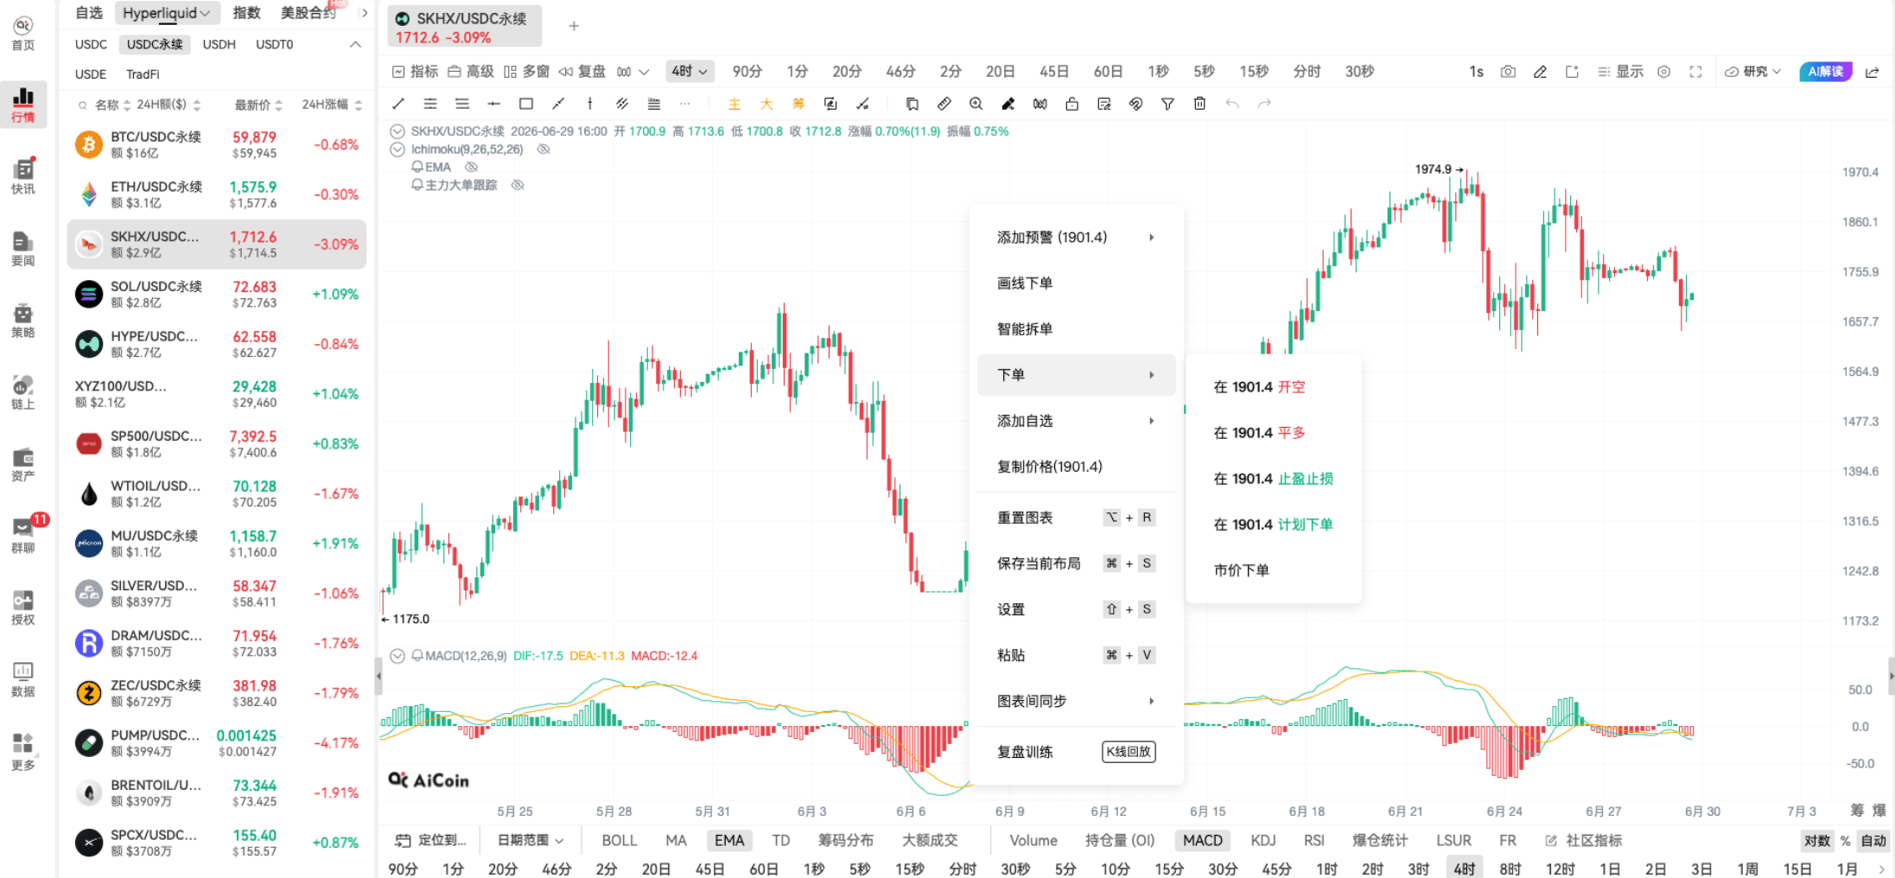This screenshot has height=878, width=1895.
Task: Click the trash delete drawings icon
Action: pos(1199,104)
